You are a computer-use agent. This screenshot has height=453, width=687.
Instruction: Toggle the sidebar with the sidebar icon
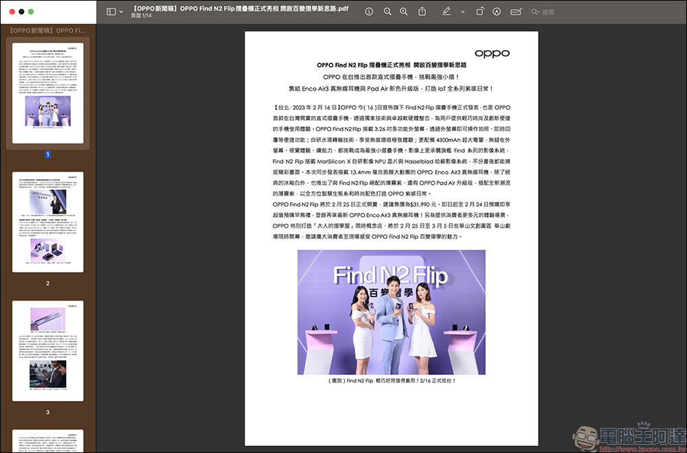[x=111, y=12]
